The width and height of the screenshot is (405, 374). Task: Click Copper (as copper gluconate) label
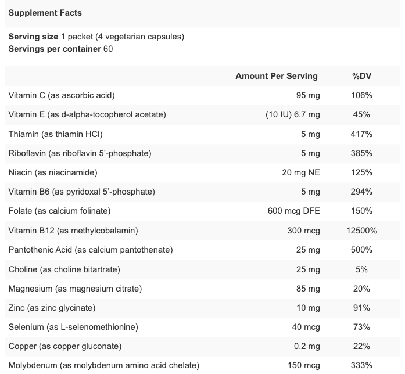(x=65, y=346)
